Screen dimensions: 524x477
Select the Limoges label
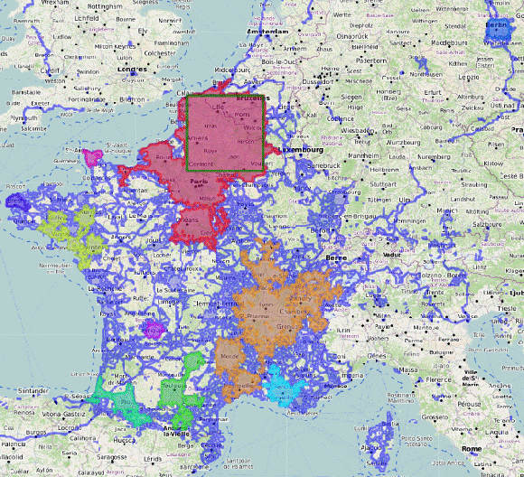pos(170,302)
